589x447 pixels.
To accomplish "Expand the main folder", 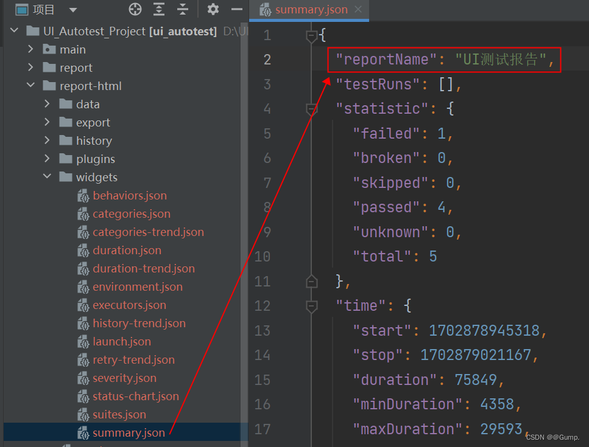I will [31, 49].
